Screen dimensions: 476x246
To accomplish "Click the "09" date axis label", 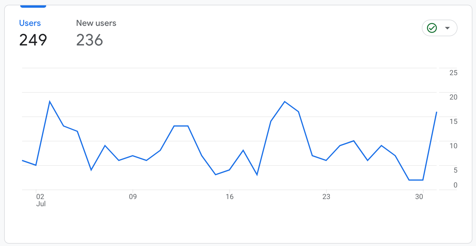I will point(133,197).
